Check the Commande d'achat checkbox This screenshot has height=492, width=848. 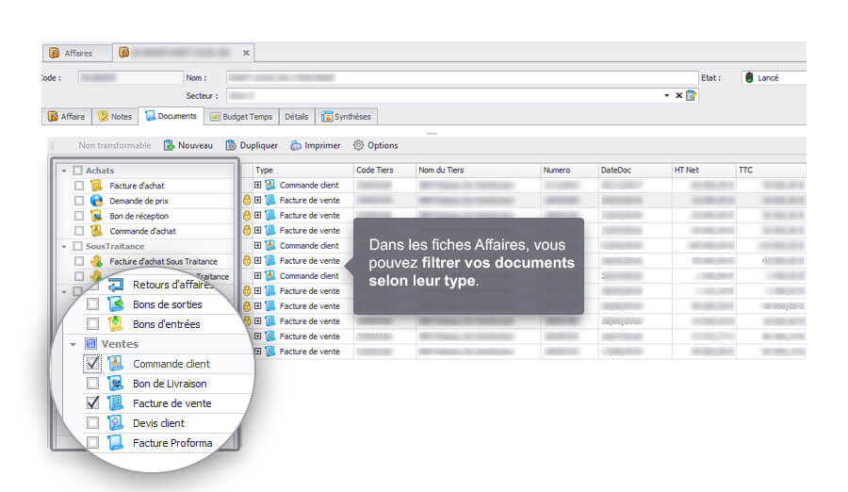tap(79, 231)
